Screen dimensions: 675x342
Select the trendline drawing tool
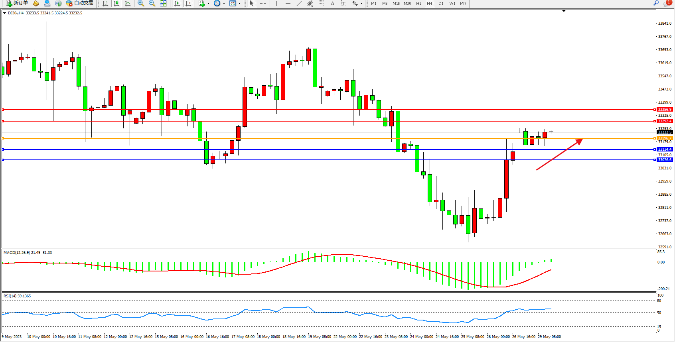(x=299, y=3)
